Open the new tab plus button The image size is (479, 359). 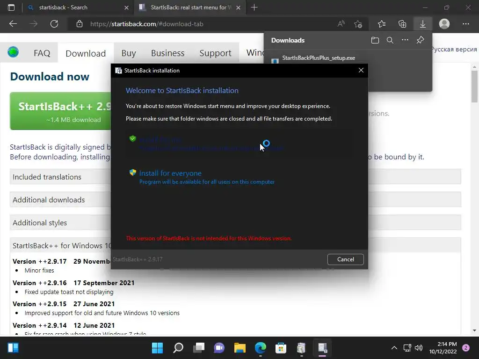pyautogui.click(x=254, y=7)
